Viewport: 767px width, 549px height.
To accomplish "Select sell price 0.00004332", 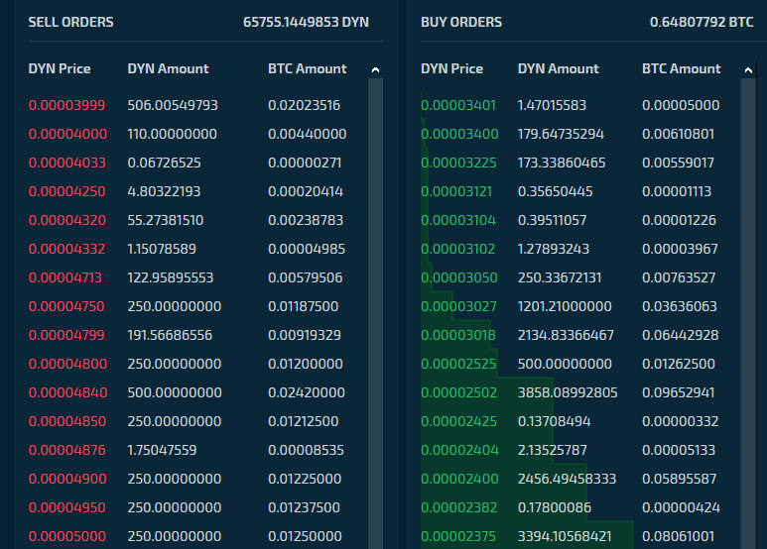I will coord(66,249).
